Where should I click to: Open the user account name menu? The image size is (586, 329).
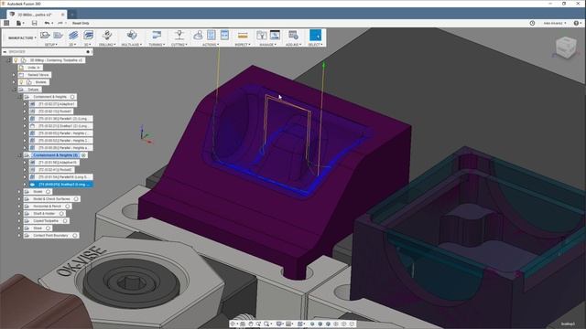coord(555,23)
